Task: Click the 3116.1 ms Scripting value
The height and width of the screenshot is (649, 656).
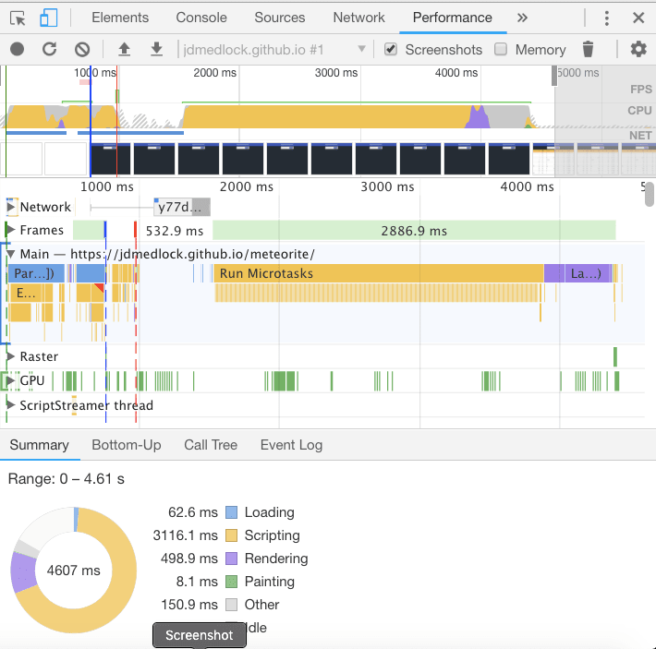Action: 186,535
